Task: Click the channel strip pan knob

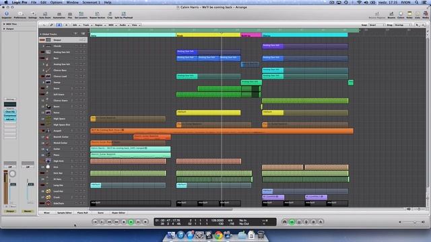Action: click(x=12, y=173)
